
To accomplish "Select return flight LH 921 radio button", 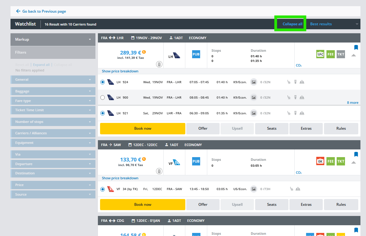I will (103, 113).
